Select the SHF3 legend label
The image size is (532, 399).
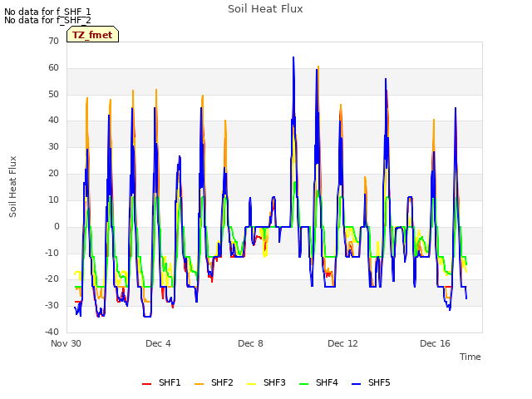point(274,382)
